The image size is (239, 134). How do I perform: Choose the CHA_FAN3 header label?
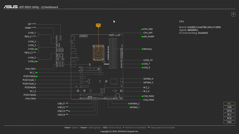(149, 96)
